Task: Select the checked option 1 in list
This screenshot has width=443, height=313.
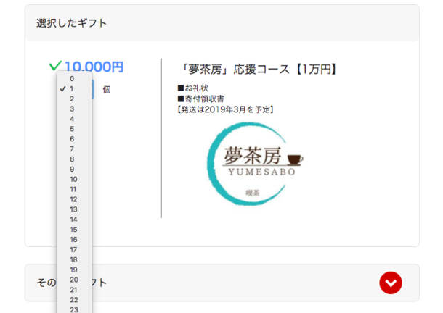Action: click(x=72, y=88)
